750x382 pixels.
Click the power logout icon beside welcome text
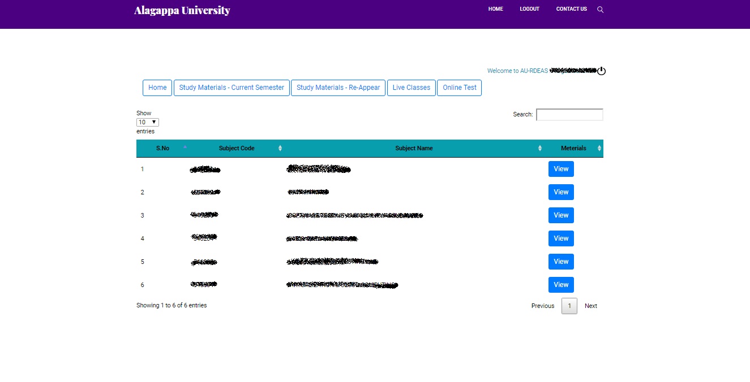pyautogui.click(x=602, y=71)
